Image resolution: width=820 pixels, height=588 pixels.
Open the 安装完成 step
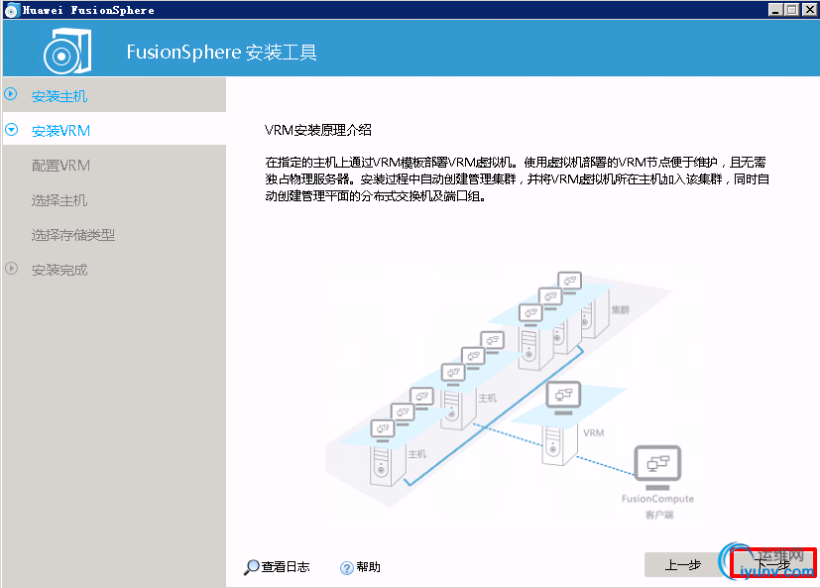point(59,270)
